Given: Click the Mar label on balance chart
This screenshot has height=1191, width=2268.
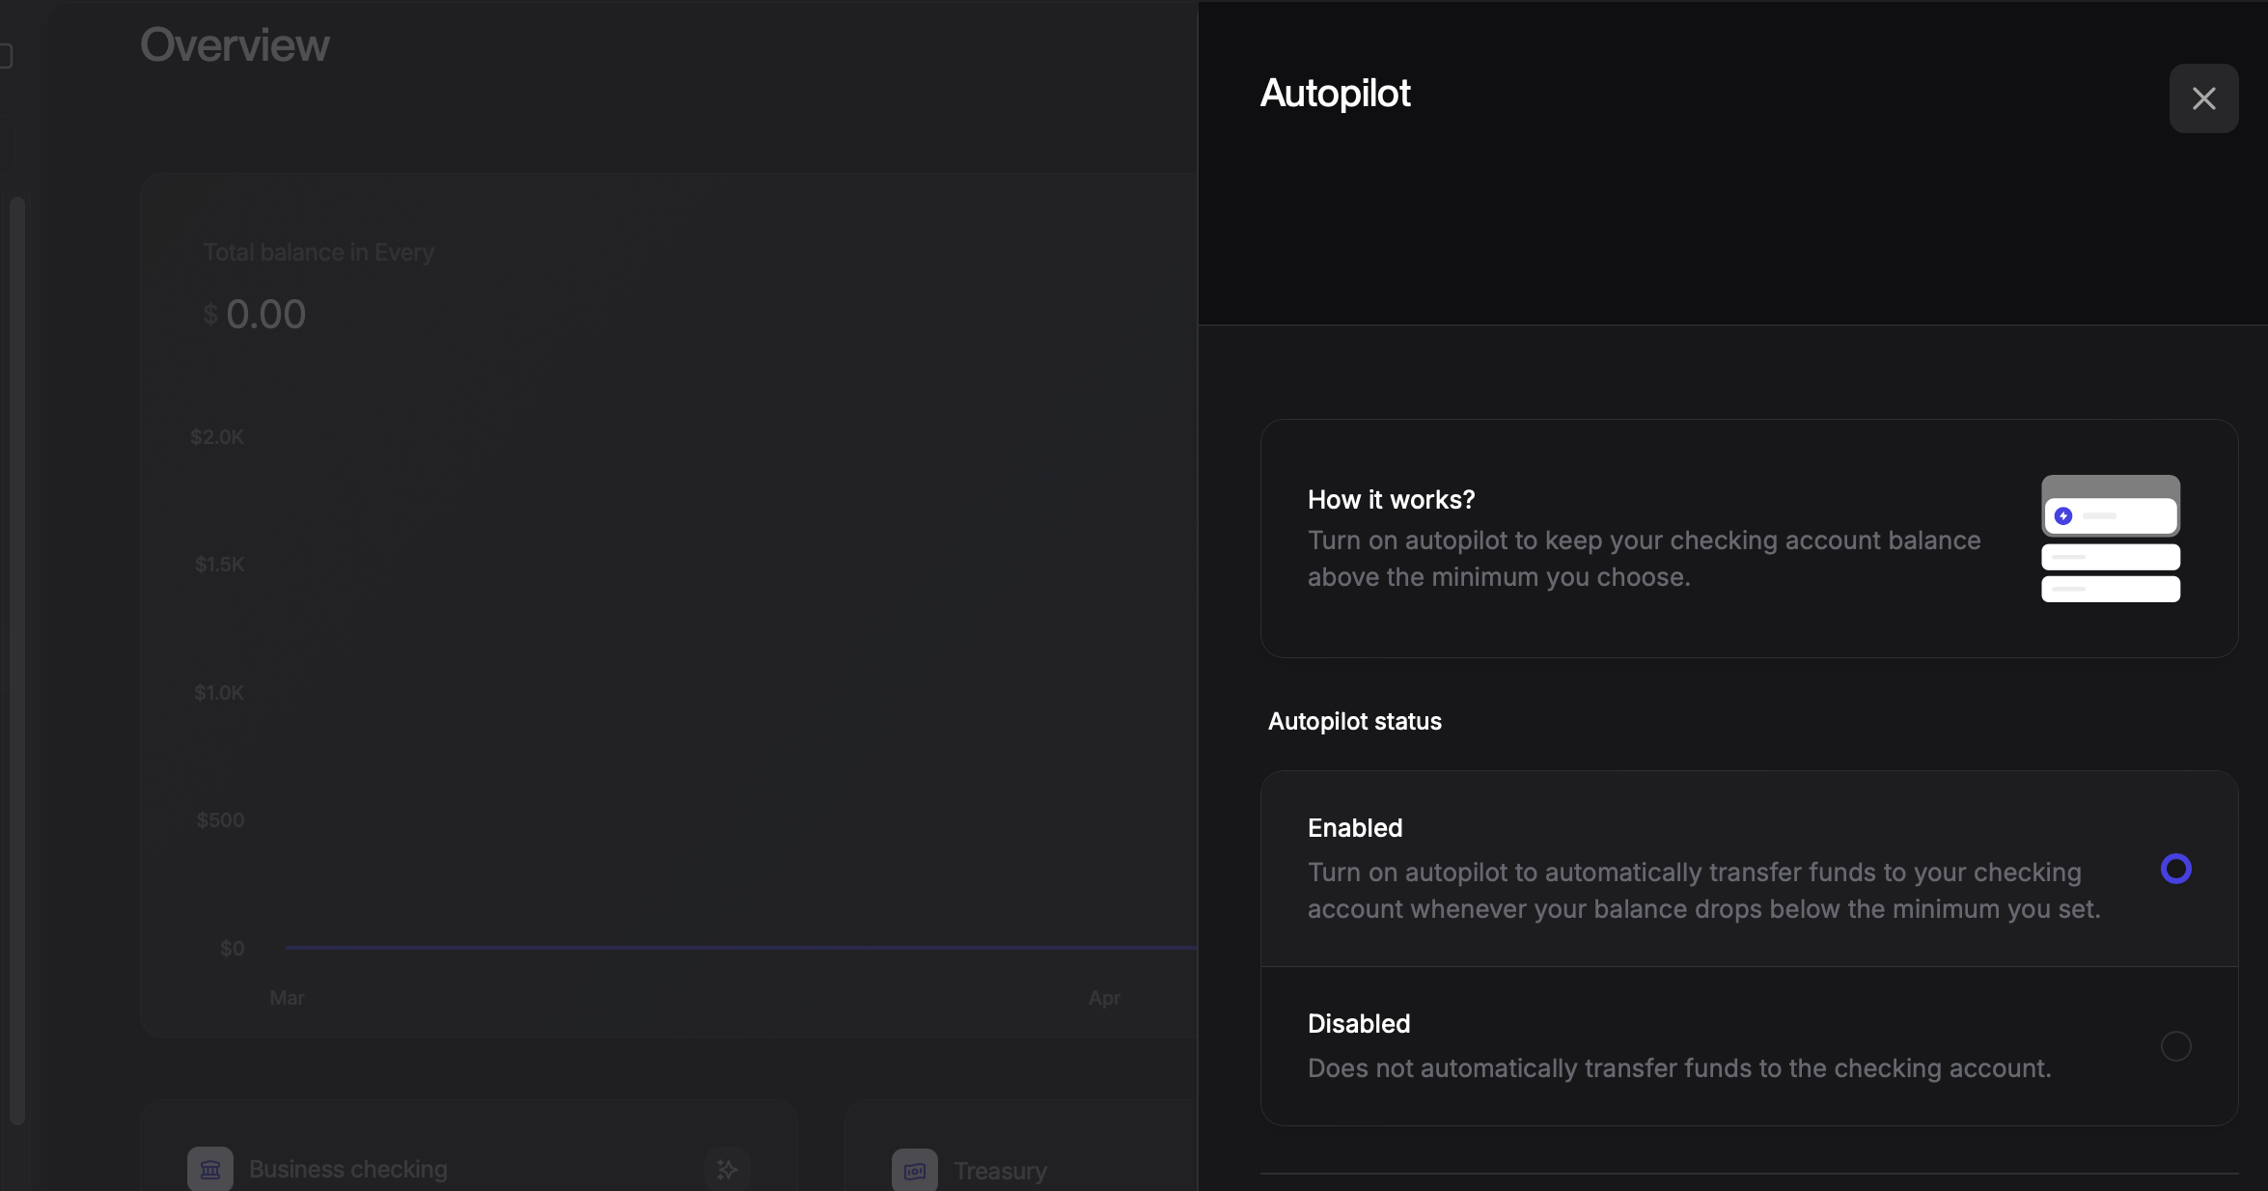Looking at the screenshot, I should pos(287,998).
